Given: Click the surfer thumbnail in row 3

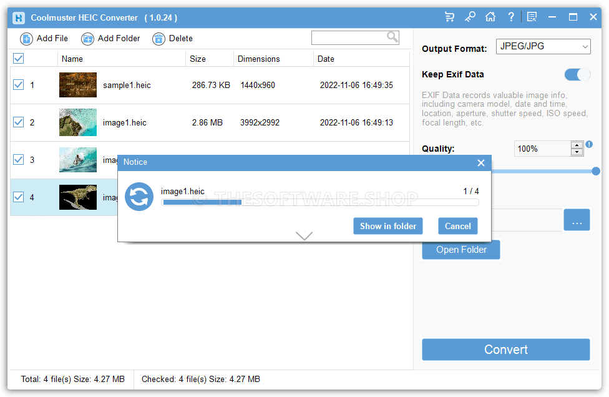Looking at the screenshot, I should coord(77,160).
